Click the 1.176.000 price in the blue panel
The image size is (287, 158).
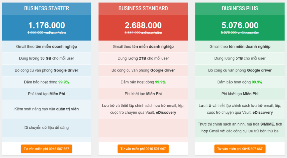[47, 25]
